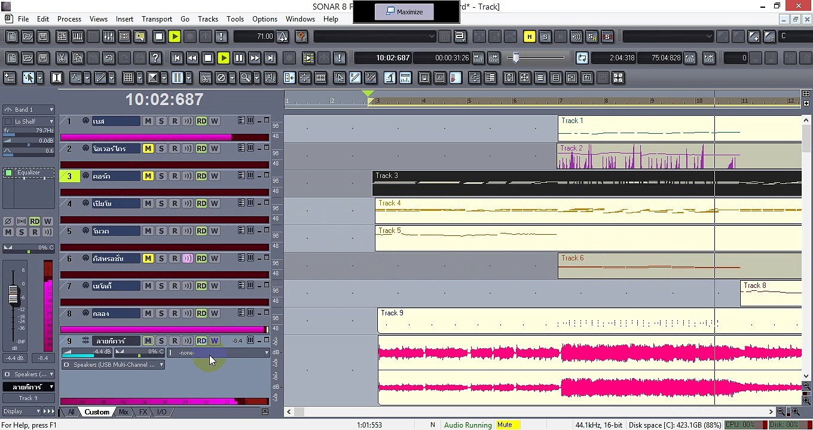
Task: Toggle loop playback on/off
Action: point(582,58)
